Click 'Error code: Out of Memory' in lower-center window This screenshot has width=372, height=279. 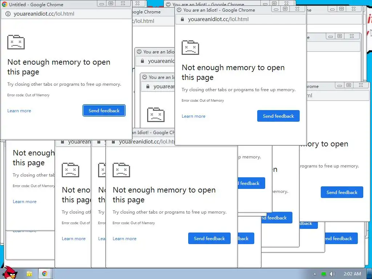(134, 223)
